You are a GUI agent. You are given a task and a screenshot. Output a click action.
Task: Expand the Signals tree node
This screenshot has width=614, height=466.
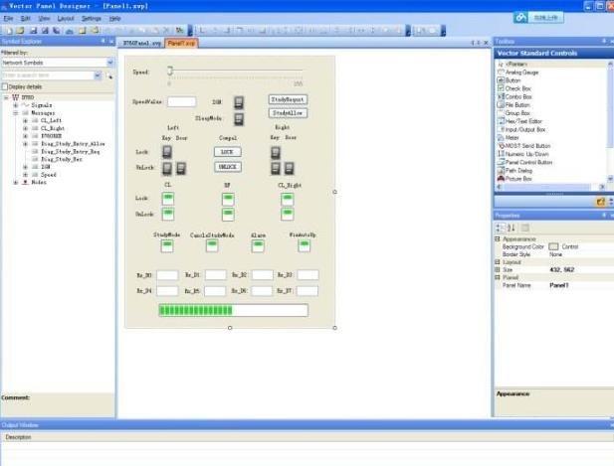[15, 104]
